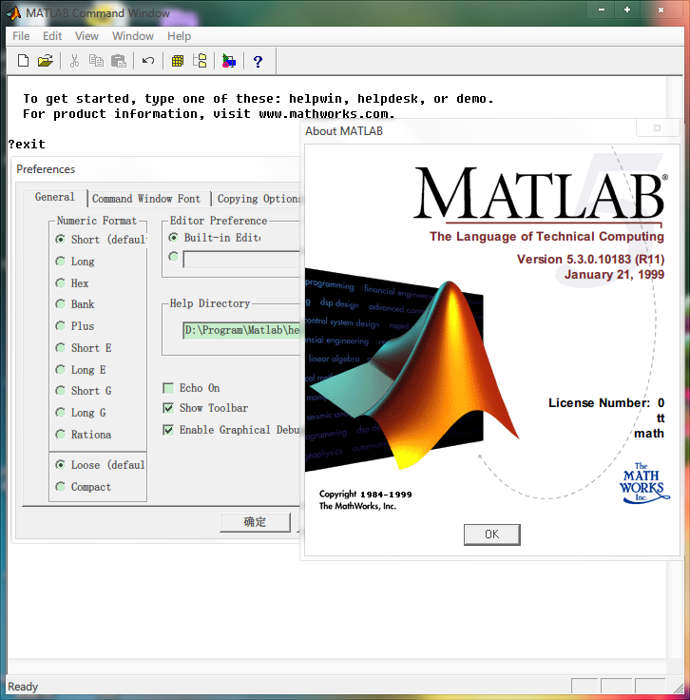Click the Open File folder icon
Screen dimensions: 690x700
click(45, 61)
